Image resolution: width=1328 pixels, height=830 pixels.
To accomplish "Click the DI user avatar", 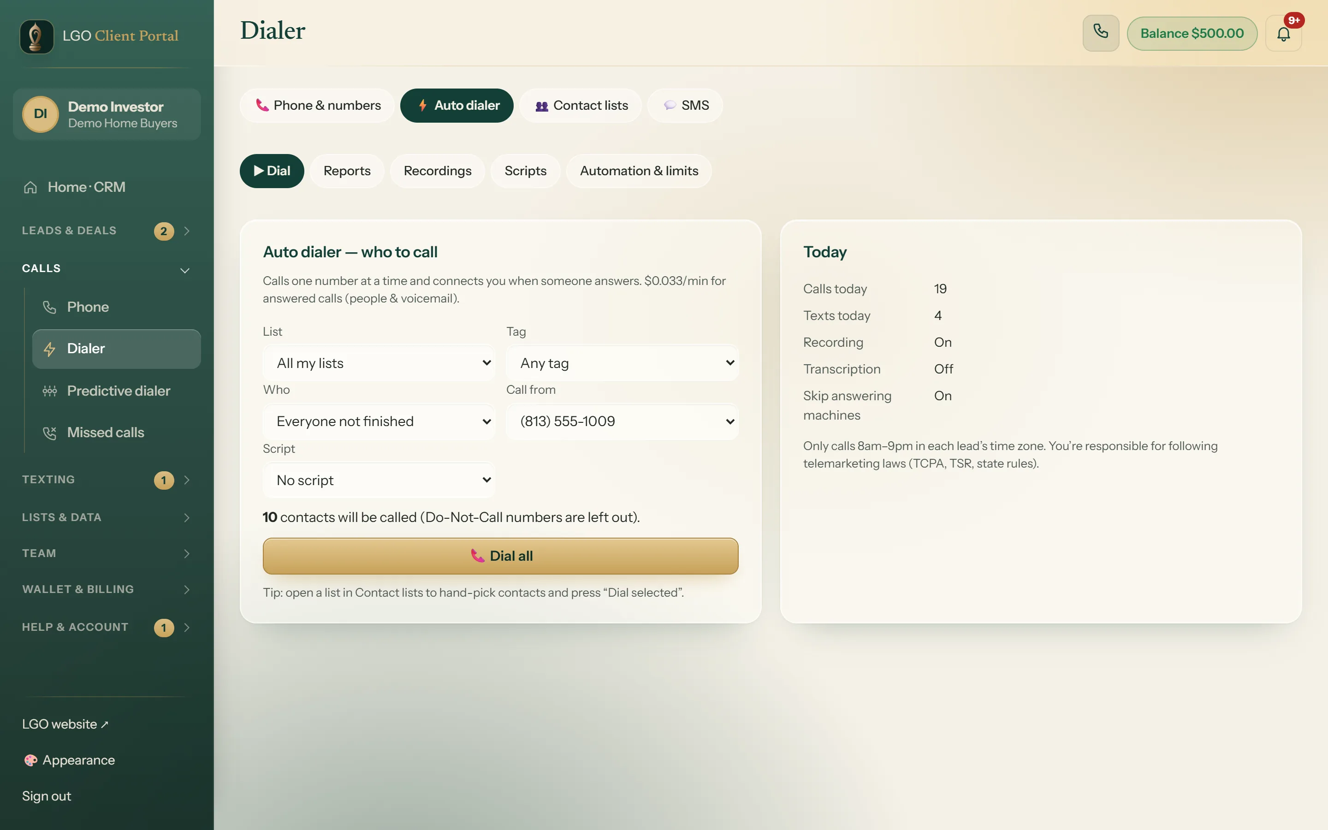I will tap(41, 114).
